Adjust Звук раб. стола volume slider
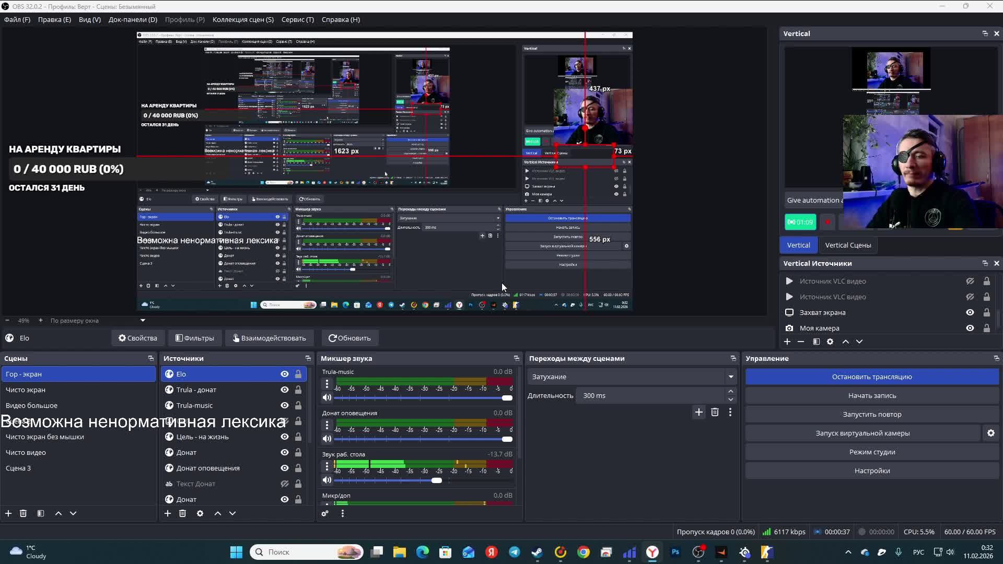Screen dimensions: 1003x564 [x=437, y=480]
